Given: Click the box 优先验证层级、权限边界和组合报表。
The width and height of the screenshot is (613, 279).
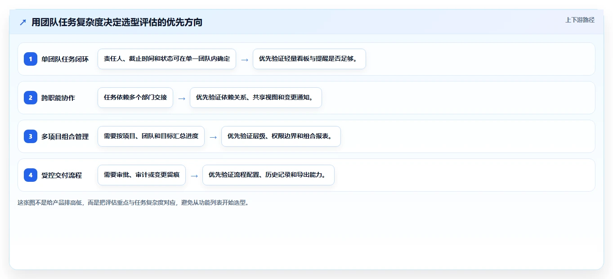Looking at the screenshot, I should click(x=281, y=136).
